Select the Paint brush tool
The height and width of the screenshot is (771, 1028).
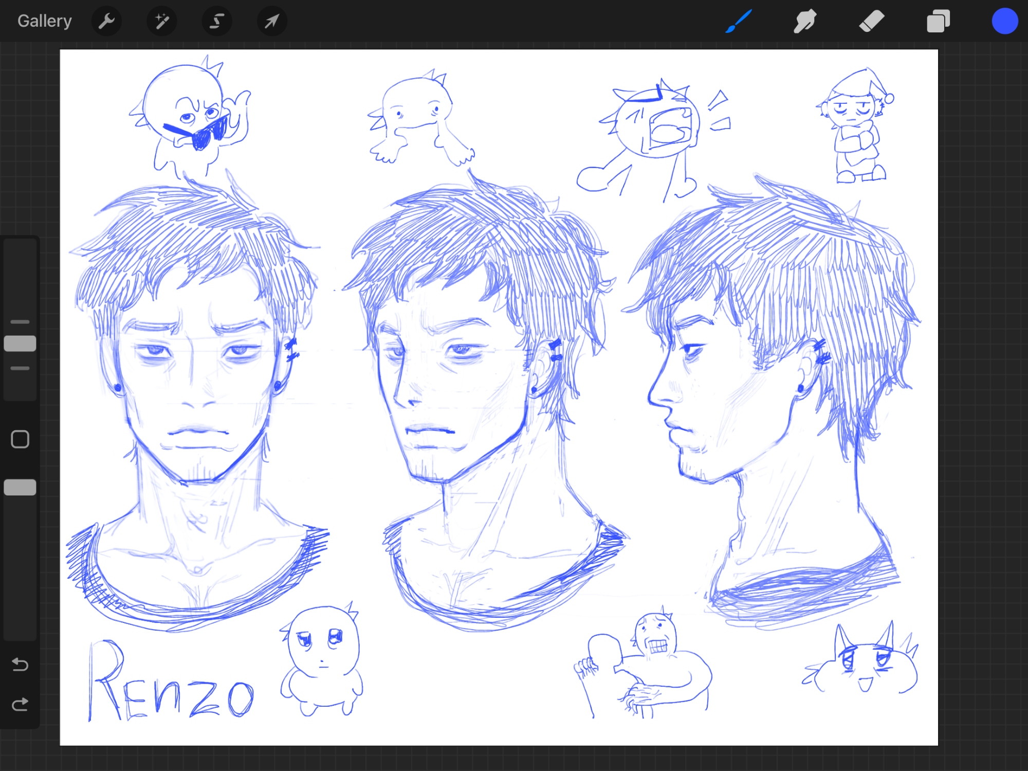739,21
